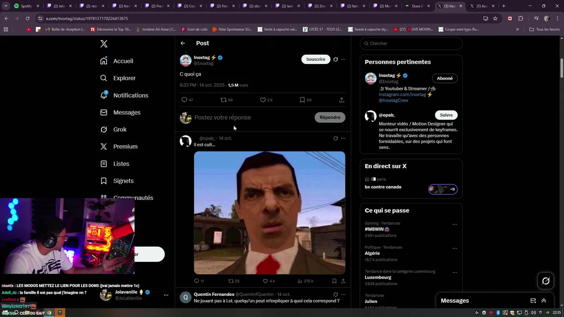Screen dimensions: 564x317
Task: Open Messages in the sidebar
Action: [120, 112]
